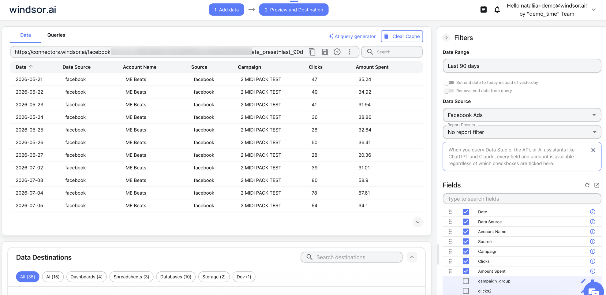Viewport: 606px width, 295px height.
Task: Uncheck the Clicks field checkbox
Action: click(466, 261)
